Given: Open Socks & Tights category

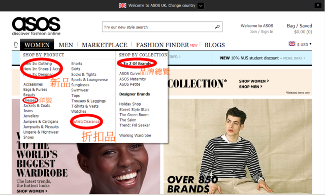Looking at the screenshot, I should [84, 74].
